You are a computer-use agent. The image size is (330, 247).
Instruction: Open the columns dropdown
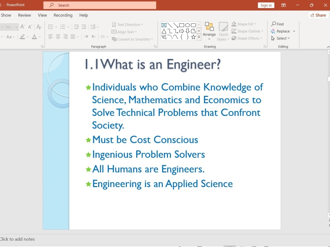pos(104,37)
